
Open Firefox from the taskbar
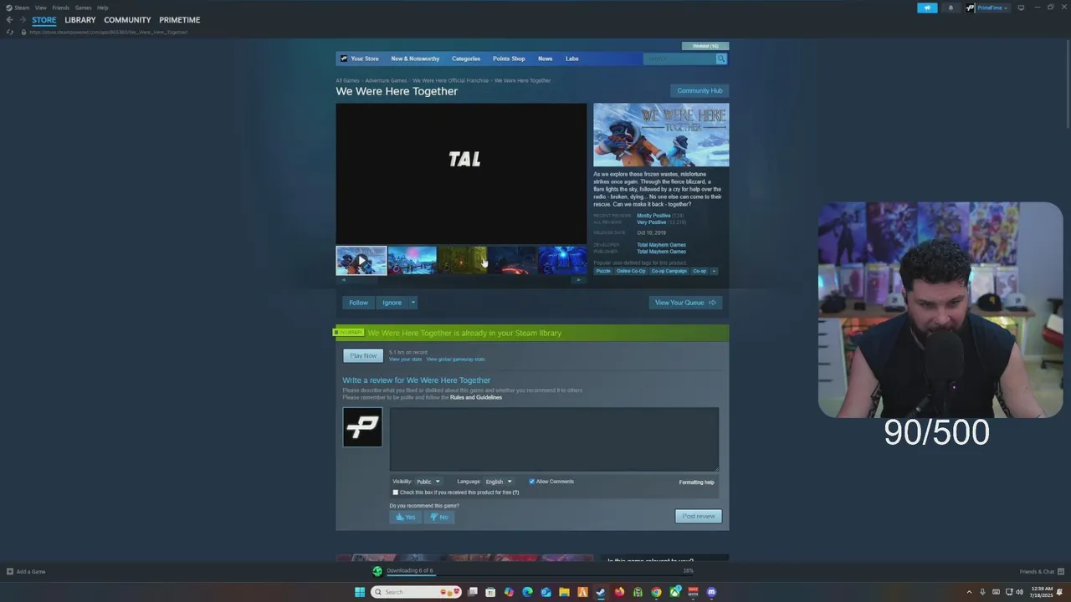(619, 592)
